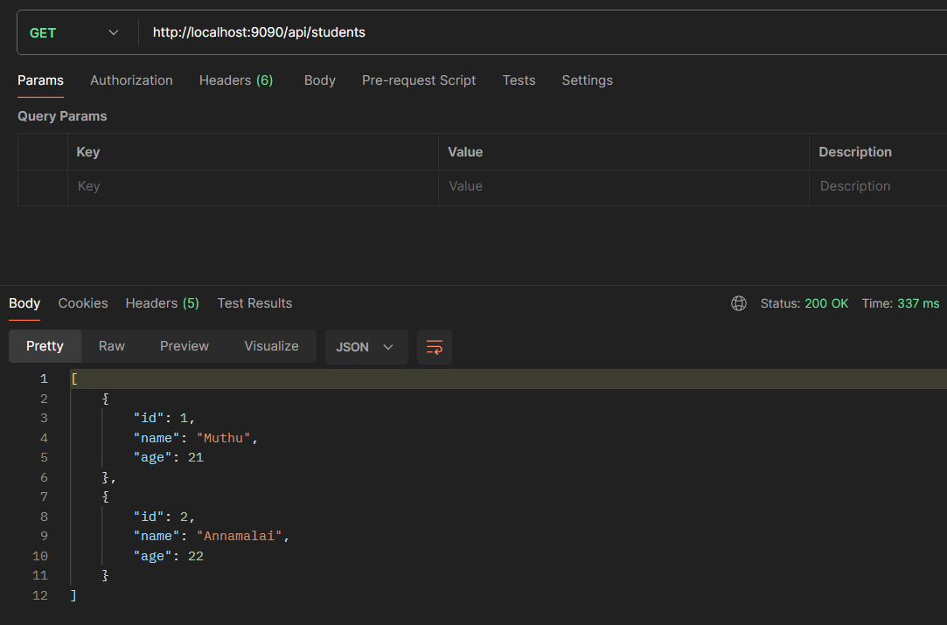Open the Settings tab

587,80
